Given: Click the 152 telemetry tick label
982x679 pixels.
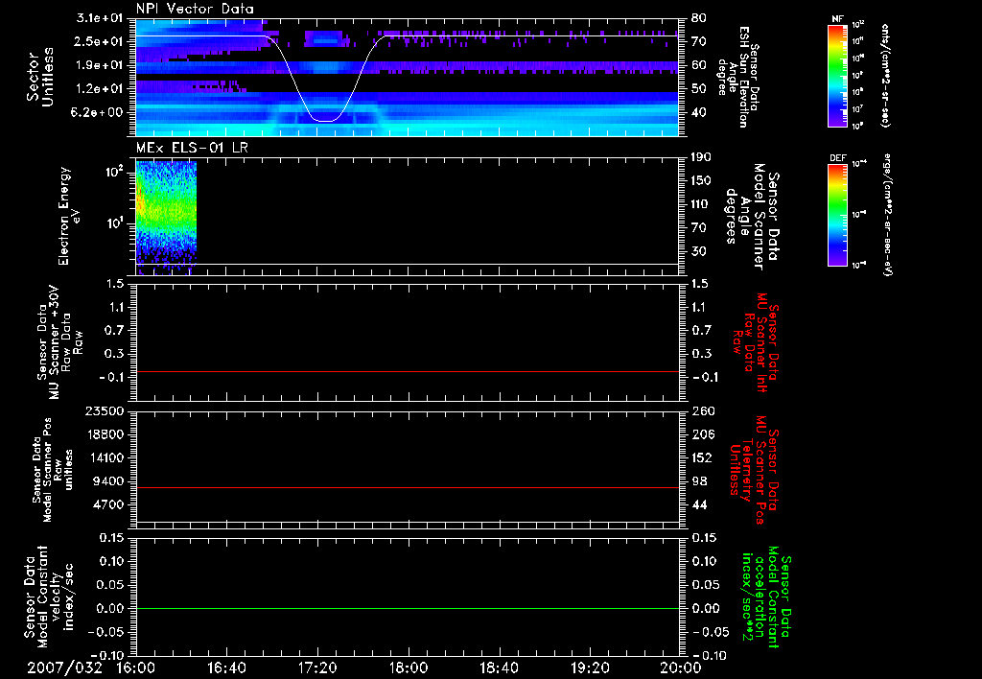Looking at the screenshot, I should tap(701, 457).
